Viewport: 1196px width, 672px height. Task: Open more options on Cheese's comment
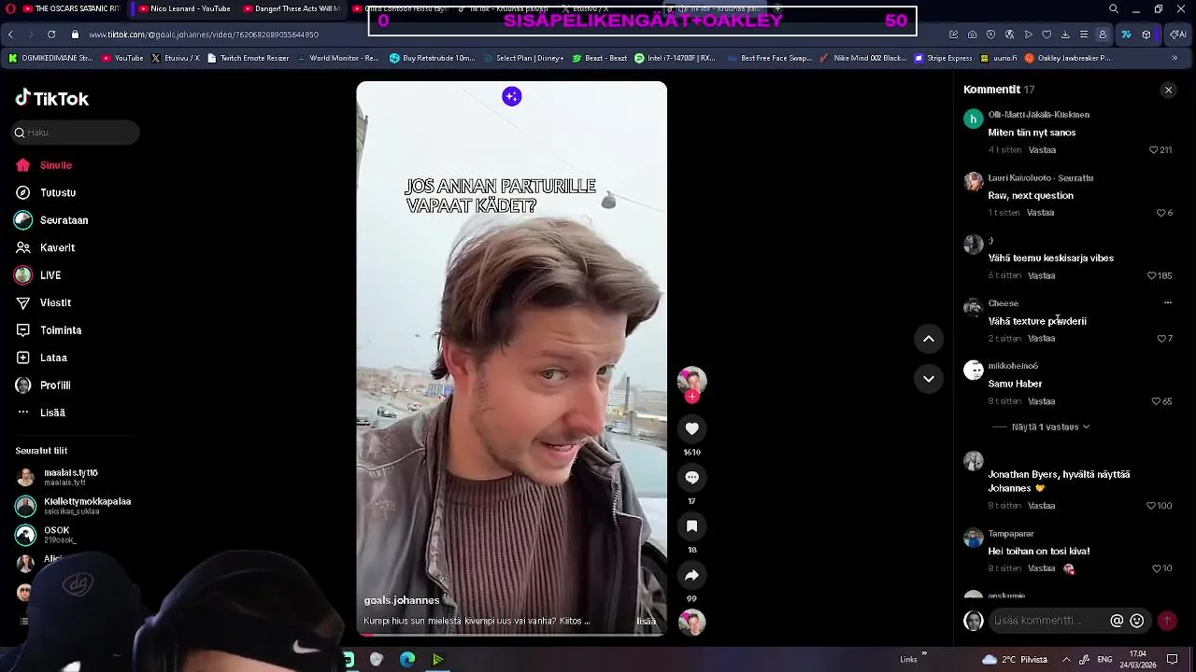1167,303
